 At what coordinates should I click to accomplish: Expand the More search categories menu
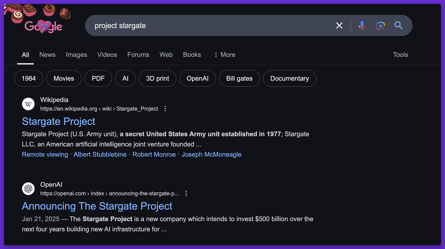click(x=225, y=54)
